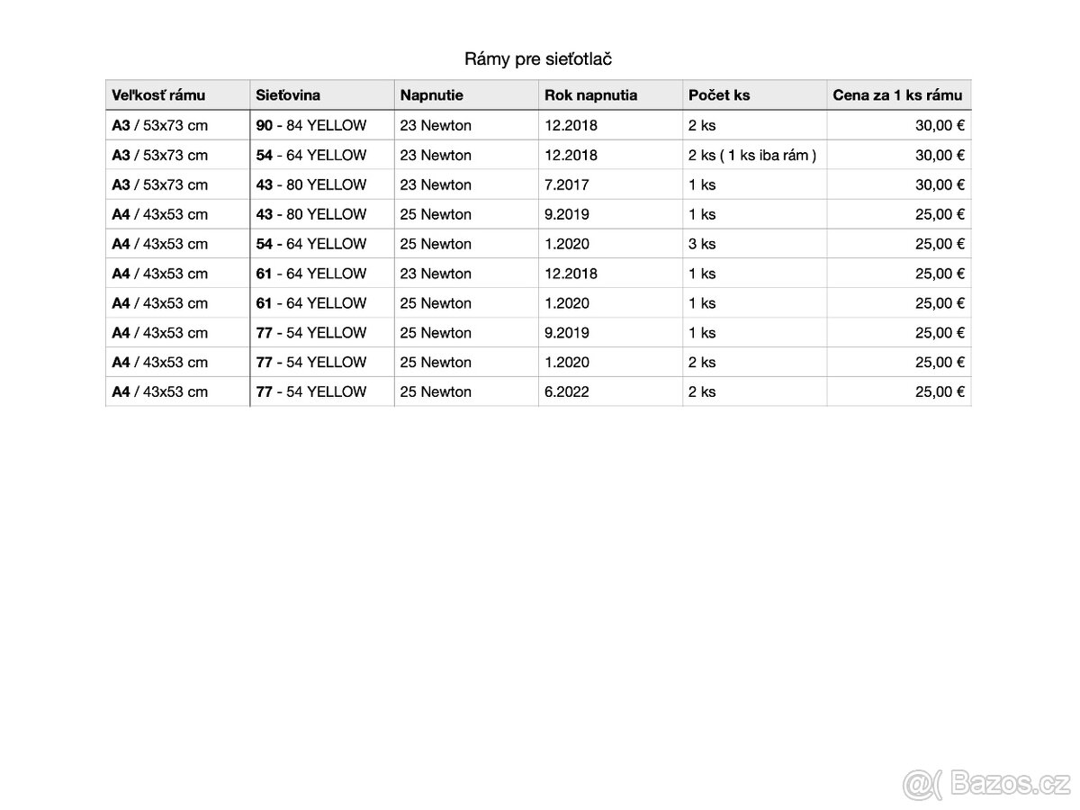The width and height of the screenshot is (1080, 810).
Task: Select the "Veľkosť rámu" column header
Action: pyautogui.click(x=158, y=95)
